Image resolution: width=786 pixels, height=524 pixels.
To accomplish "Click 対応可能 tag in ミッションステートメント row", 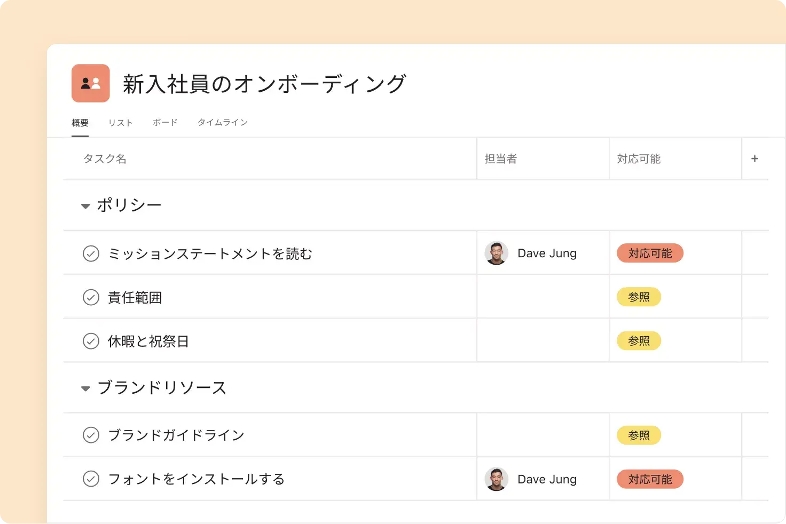I will click(x=650, y=253).
